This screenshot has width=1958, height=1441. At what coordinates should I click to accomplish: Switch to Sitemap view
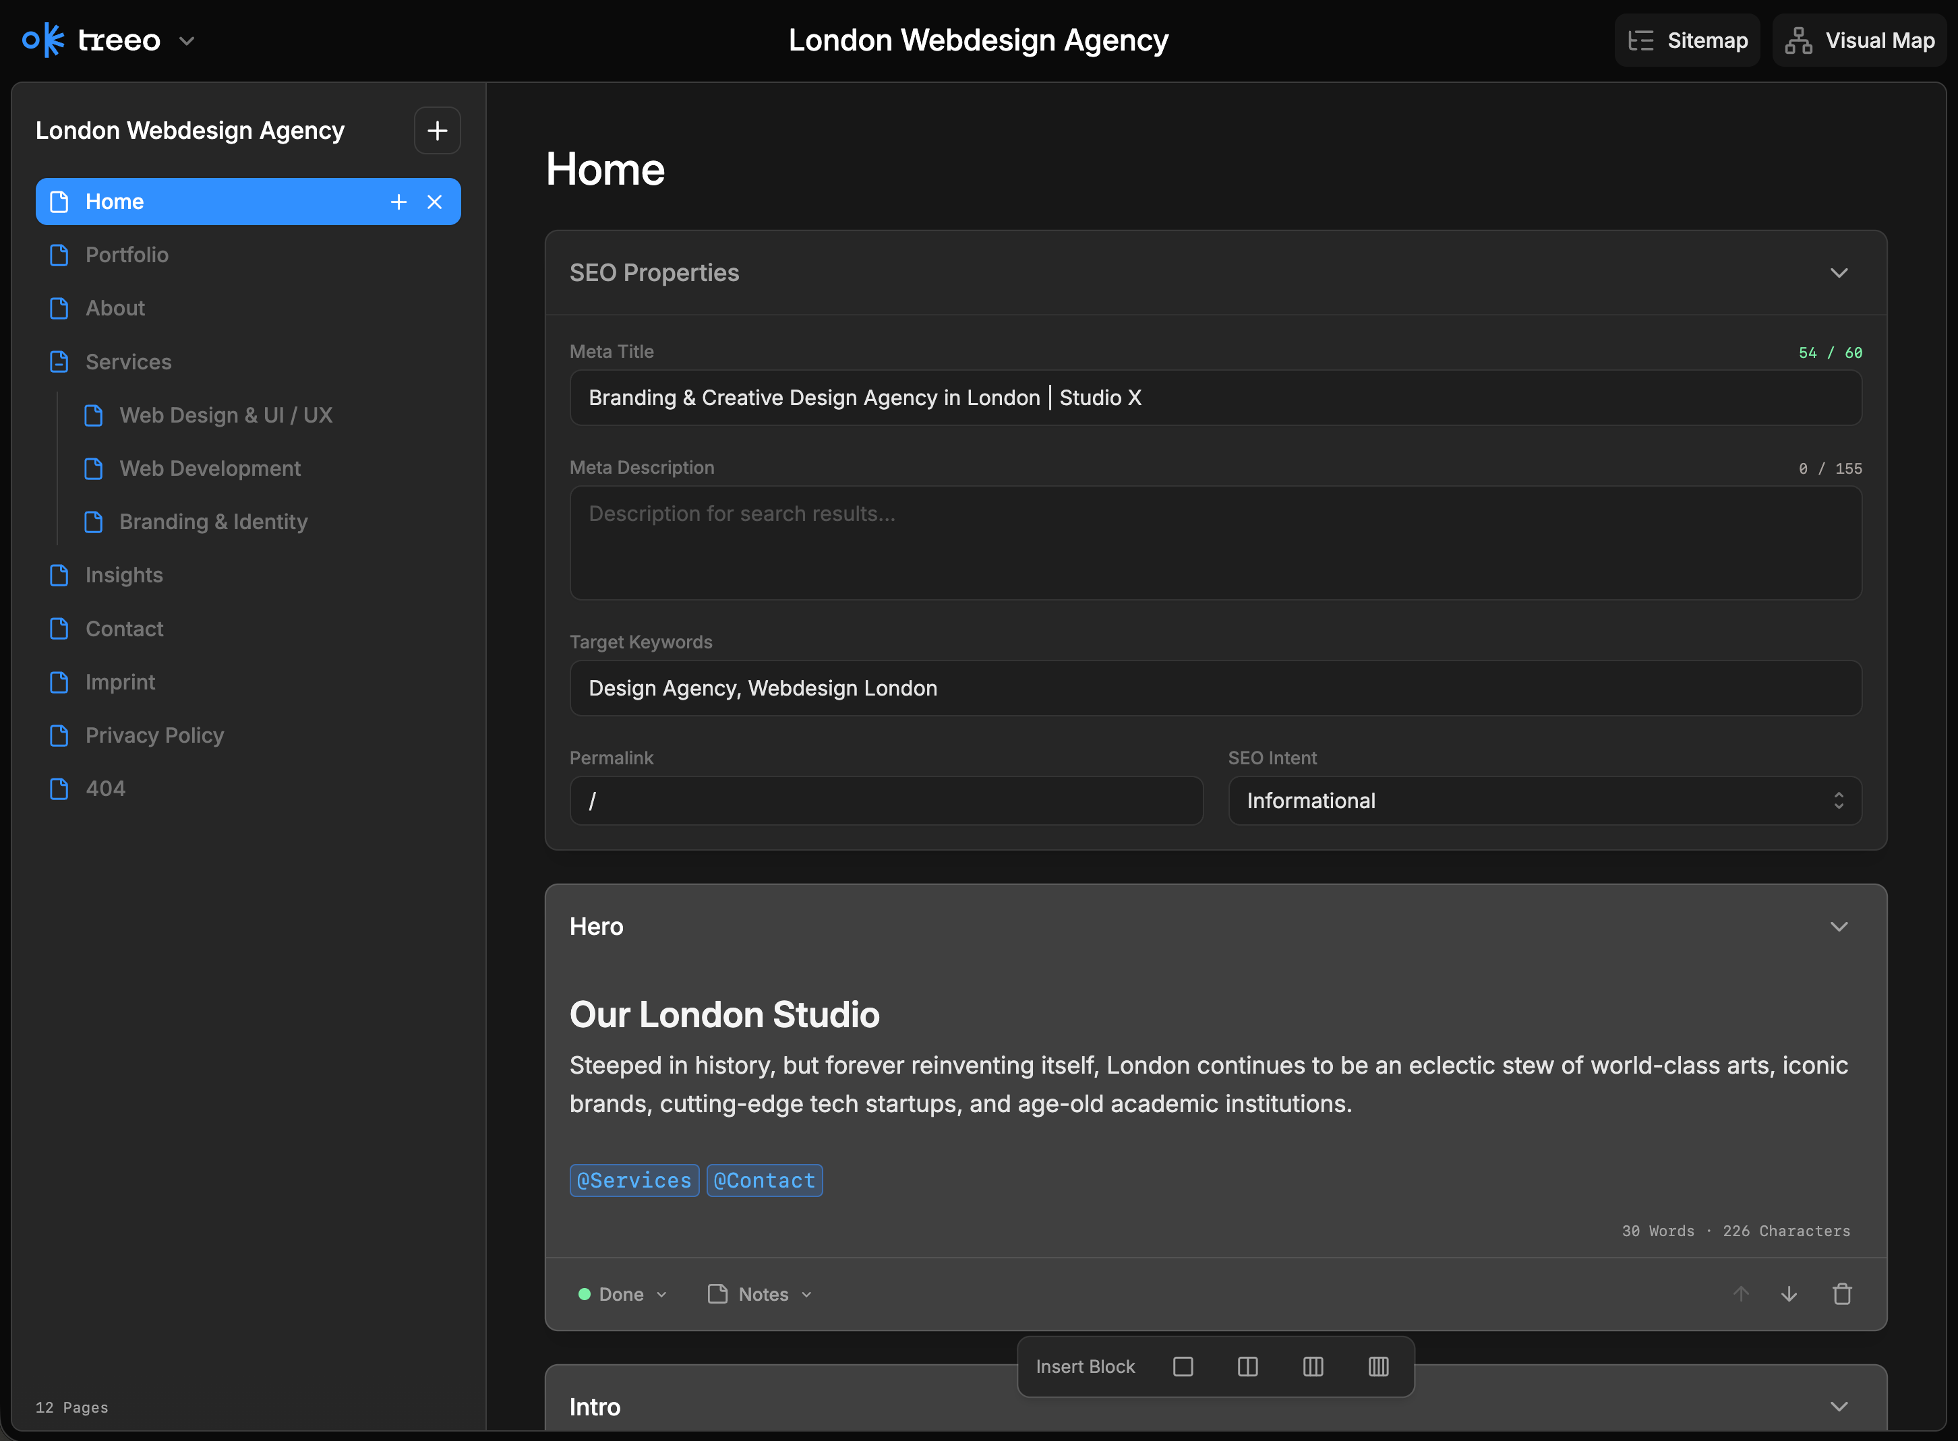pyautogui.click(x=1687, y=40)
